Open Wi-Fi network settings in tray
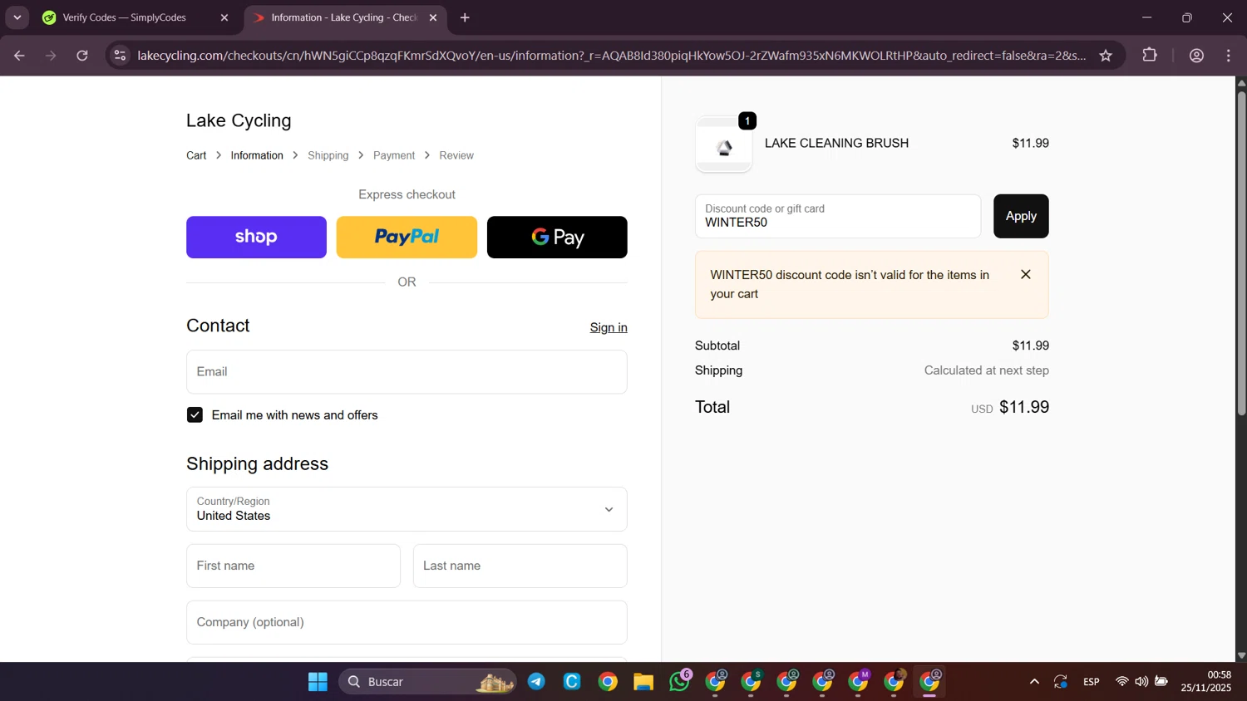Viewport: 1247px width, 701px height. point(1121,682)
